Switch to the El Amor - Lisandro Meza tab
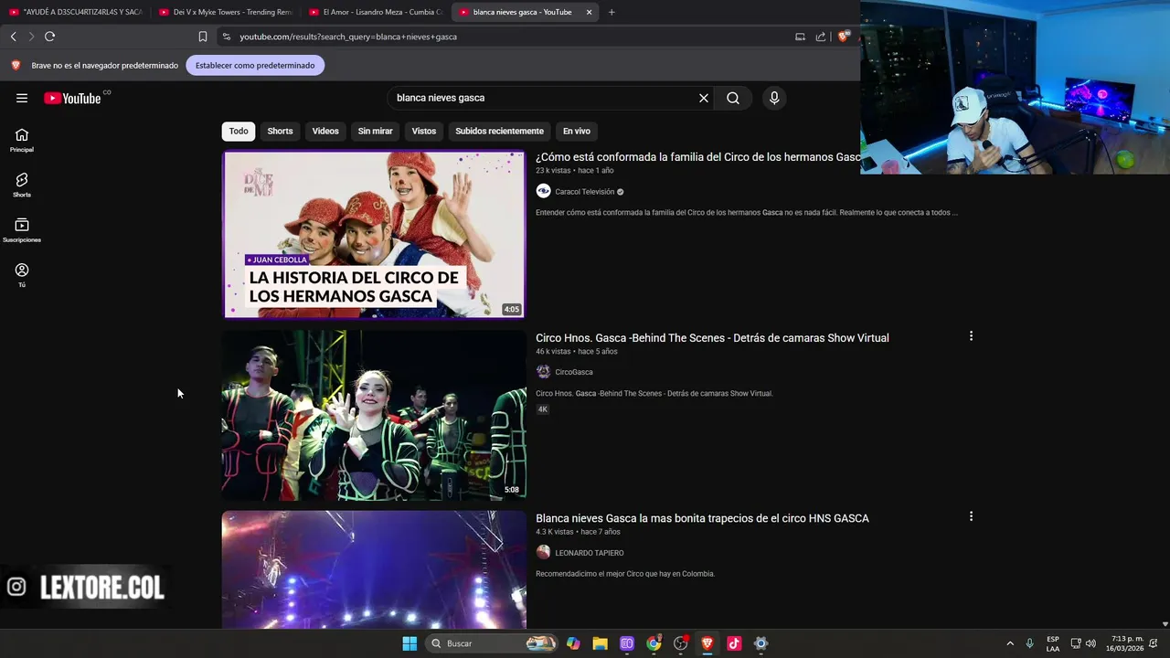The image size is (1170, 658). coord(376,12)
